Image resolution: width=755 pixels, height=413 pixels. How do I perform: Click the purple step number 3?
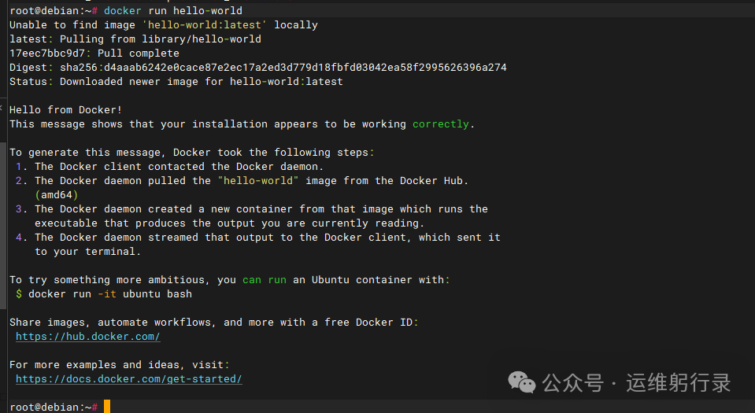pyautogui.click(x=19, y=209)
